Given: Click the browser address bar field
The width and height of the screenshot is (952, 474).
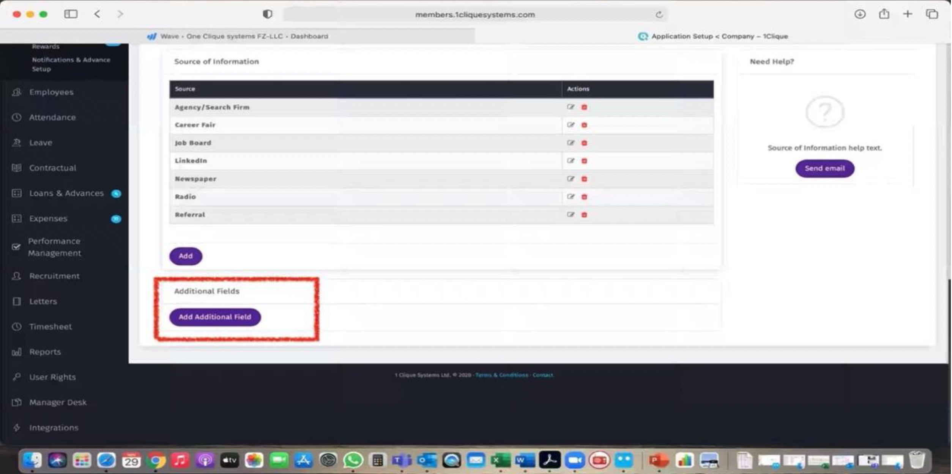Looking at the screenshot, I should pos(474,15).
